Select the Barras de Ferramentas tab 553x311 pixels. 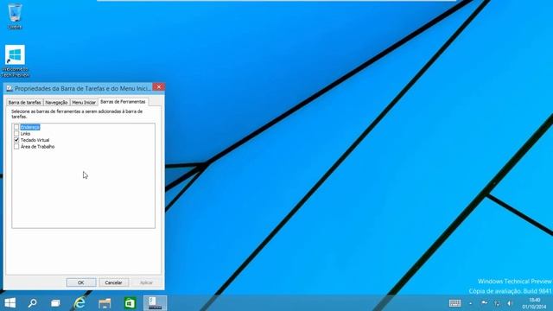pos(123,102)
